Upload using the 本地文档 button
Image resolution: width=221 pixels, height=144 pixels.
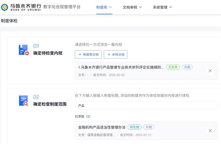116,54
